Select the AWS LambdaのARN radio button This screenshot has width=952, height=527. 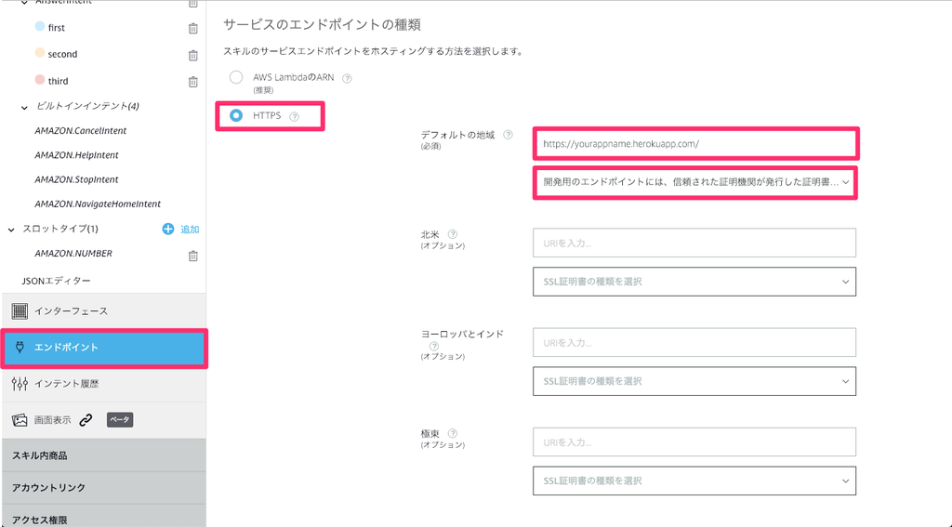(x=236, y=77)
